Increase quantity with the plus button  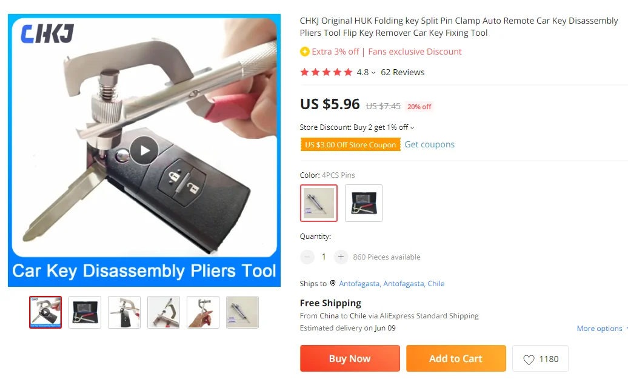coord(341,257)
